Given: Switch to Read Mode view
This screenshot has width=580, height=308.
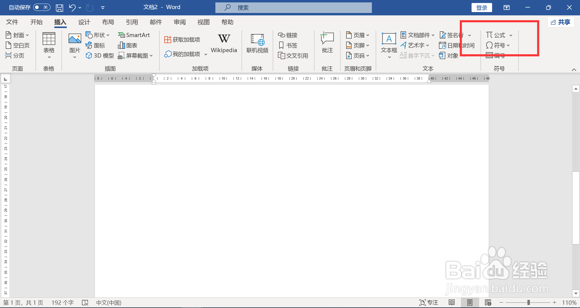Looking at the screenshot, I should [x=452, y=303].
